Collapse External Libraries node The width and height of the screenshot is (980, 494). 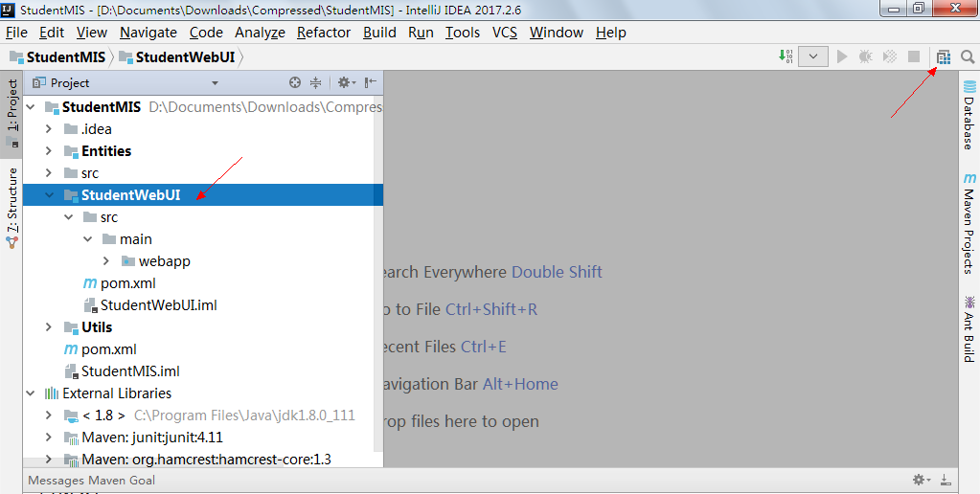[x=31, y=393]
